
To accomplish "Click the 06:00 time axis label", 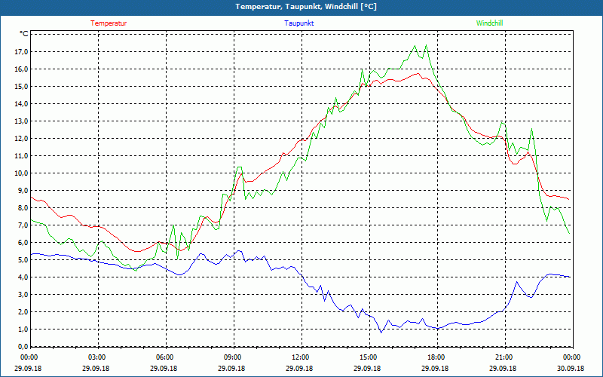I will pos(164,357).
